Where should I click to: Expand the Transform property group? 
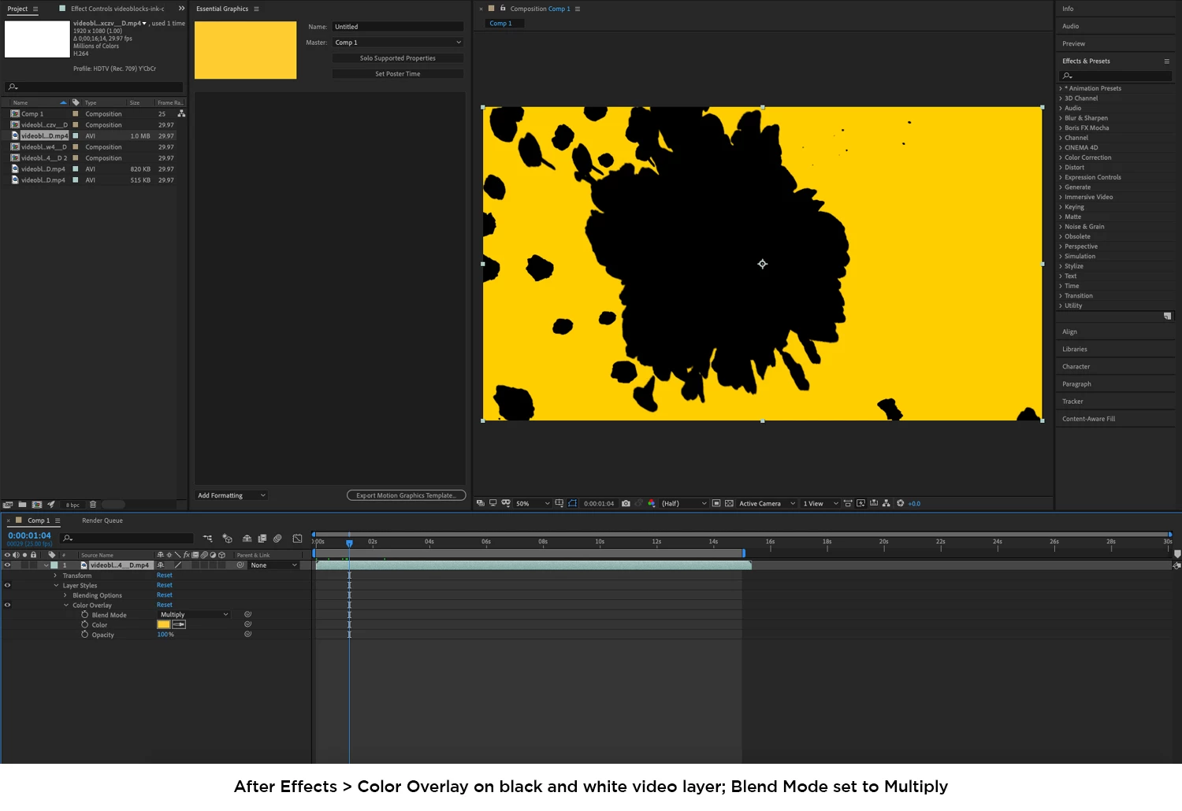[55, 576]
